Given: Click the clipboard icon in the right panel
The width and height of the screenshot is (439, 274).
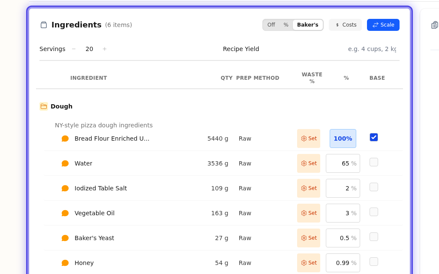Looking at the screenshot, I should (434, 25).
